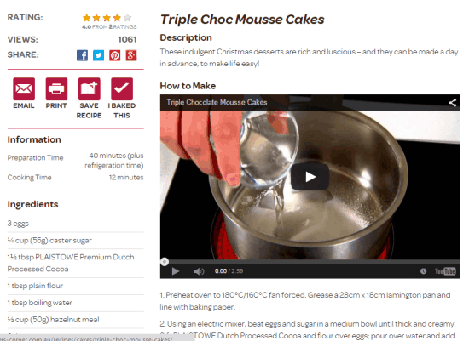The width and height of the screenshot is (469, 341).
Task: Click the 3 eggs ingredient row
Action: [x=75, y=224]
